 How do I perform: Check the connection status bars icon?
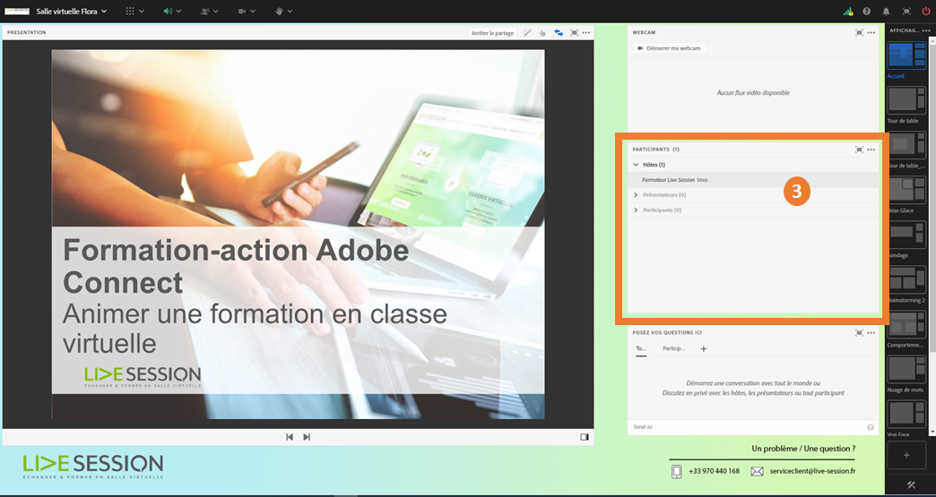pos(847,11)
